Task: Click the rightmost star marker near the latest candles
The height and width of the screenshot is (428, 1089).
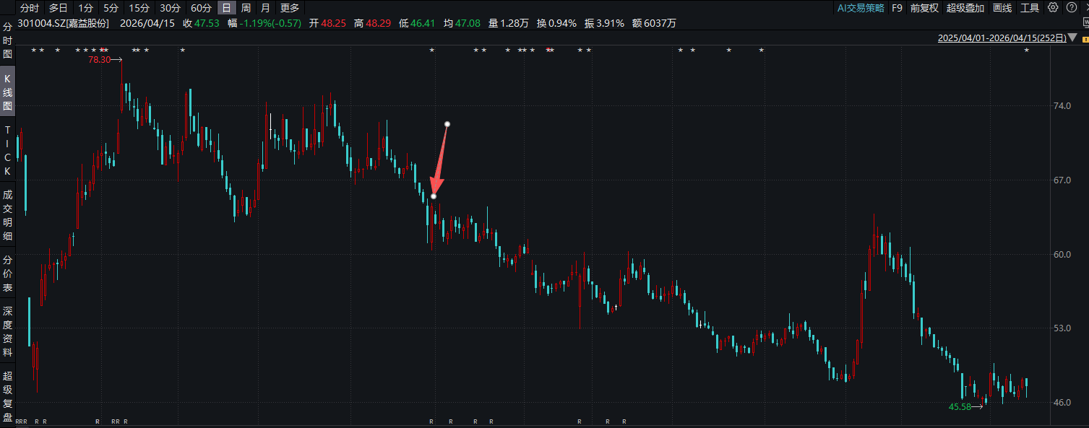Action: [x=1026, y=50]
